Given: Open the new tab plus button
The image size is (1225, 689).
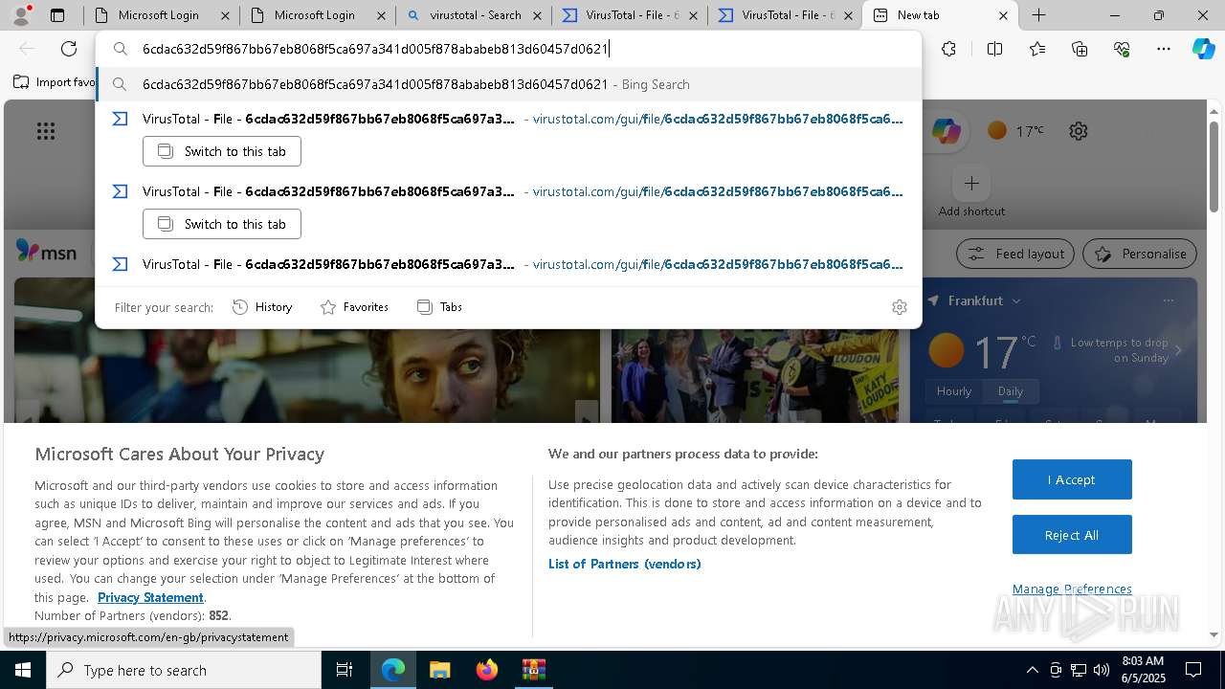Looking at the screenshot, I should (1038, 15).
